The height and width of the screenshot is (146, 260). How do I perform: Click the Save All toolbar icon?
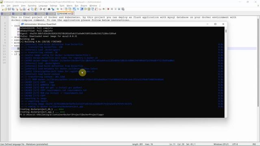[13, 9]
